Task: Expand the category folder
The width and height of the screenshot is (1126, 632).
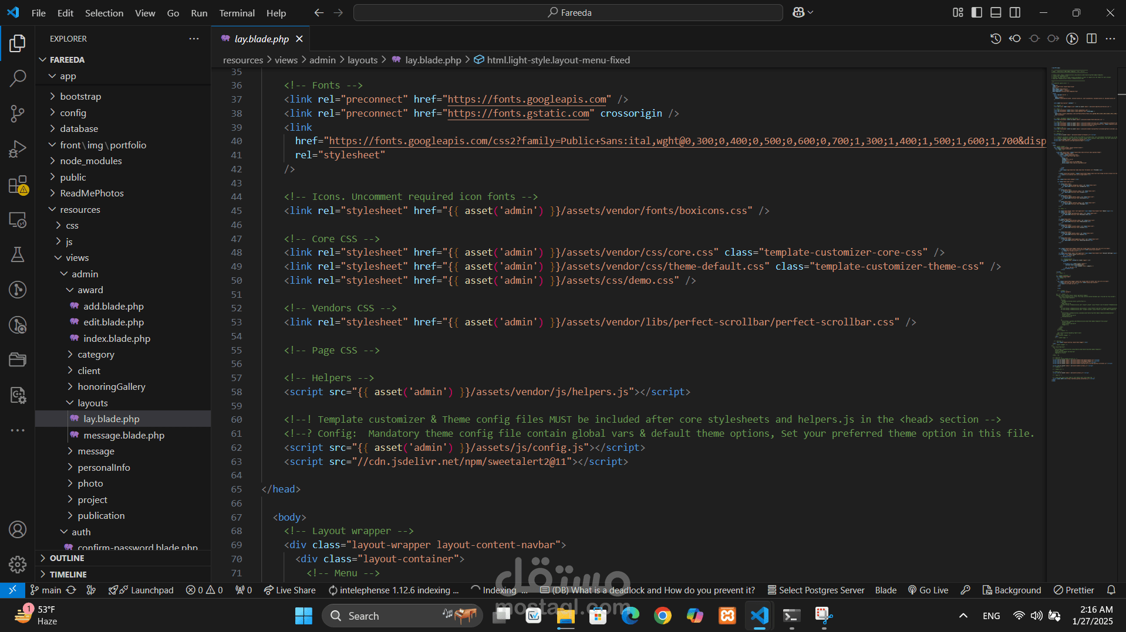Action: coord(96,355)
